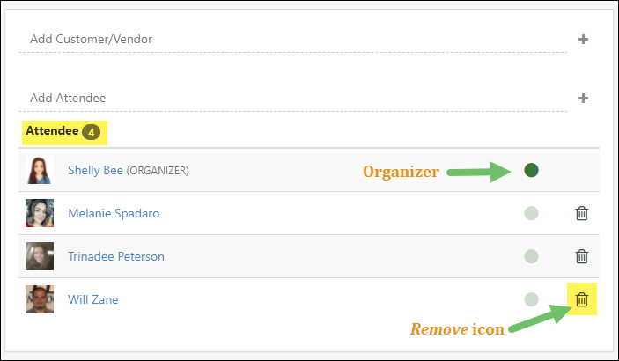619x361 pixels.
Task: Click the highlighted trash icon for Will Zane
Action: pos(581,299)
